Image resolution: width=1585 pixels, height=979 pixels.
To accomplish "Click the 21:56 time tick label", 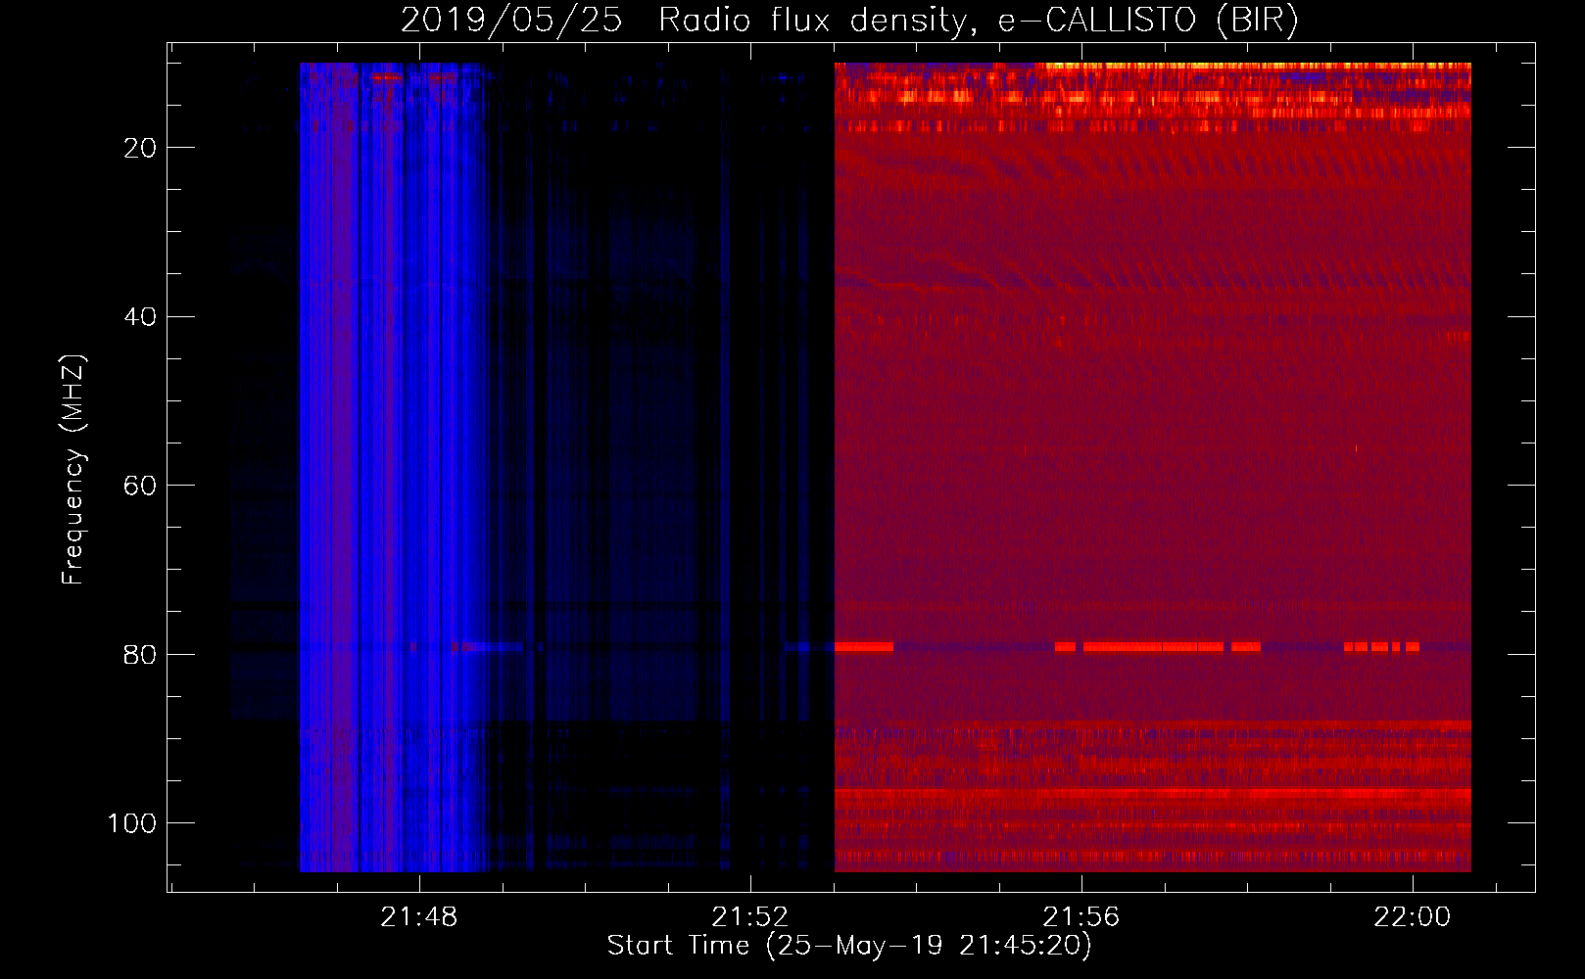I will click(1081, 917).
